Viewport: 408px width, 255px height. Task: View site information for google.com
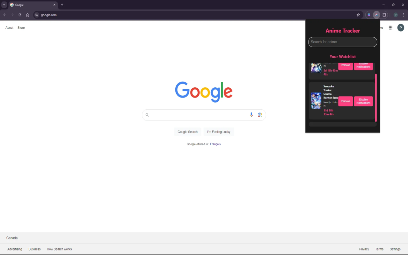[x=37, y=15]
